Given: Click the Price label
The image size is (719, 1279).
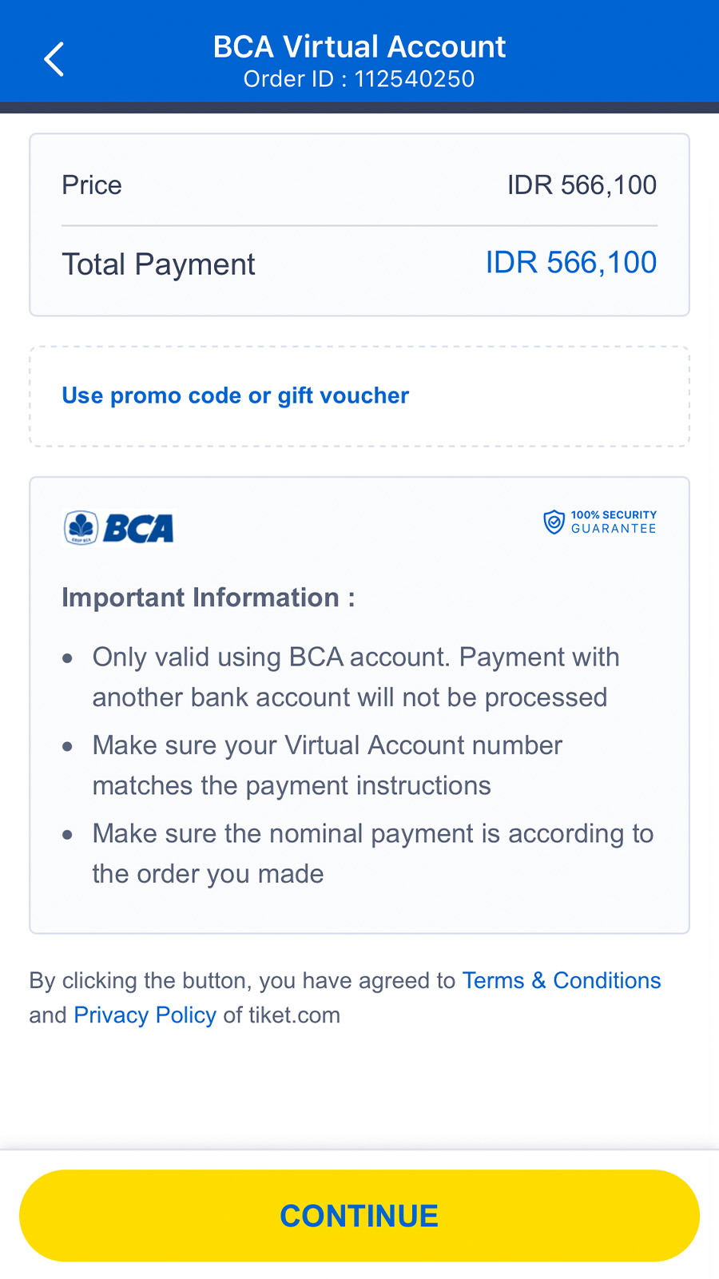Looking at the screenshot, I should 92,185.
